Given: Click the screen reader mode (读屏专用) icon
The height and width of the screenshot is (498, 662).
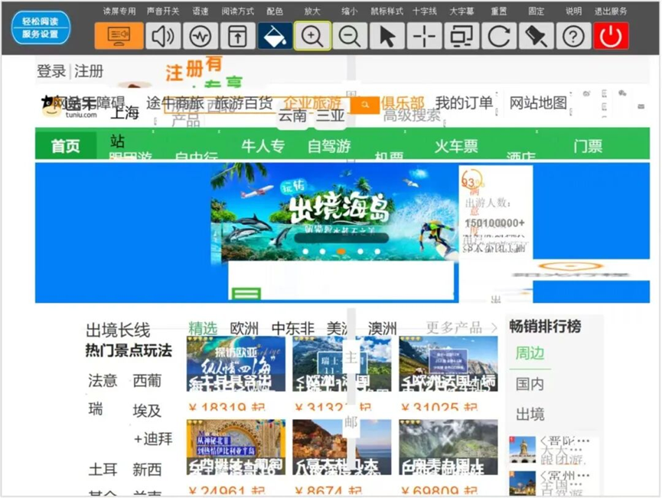Looking at the screenshot, I should tap(119, 36).
